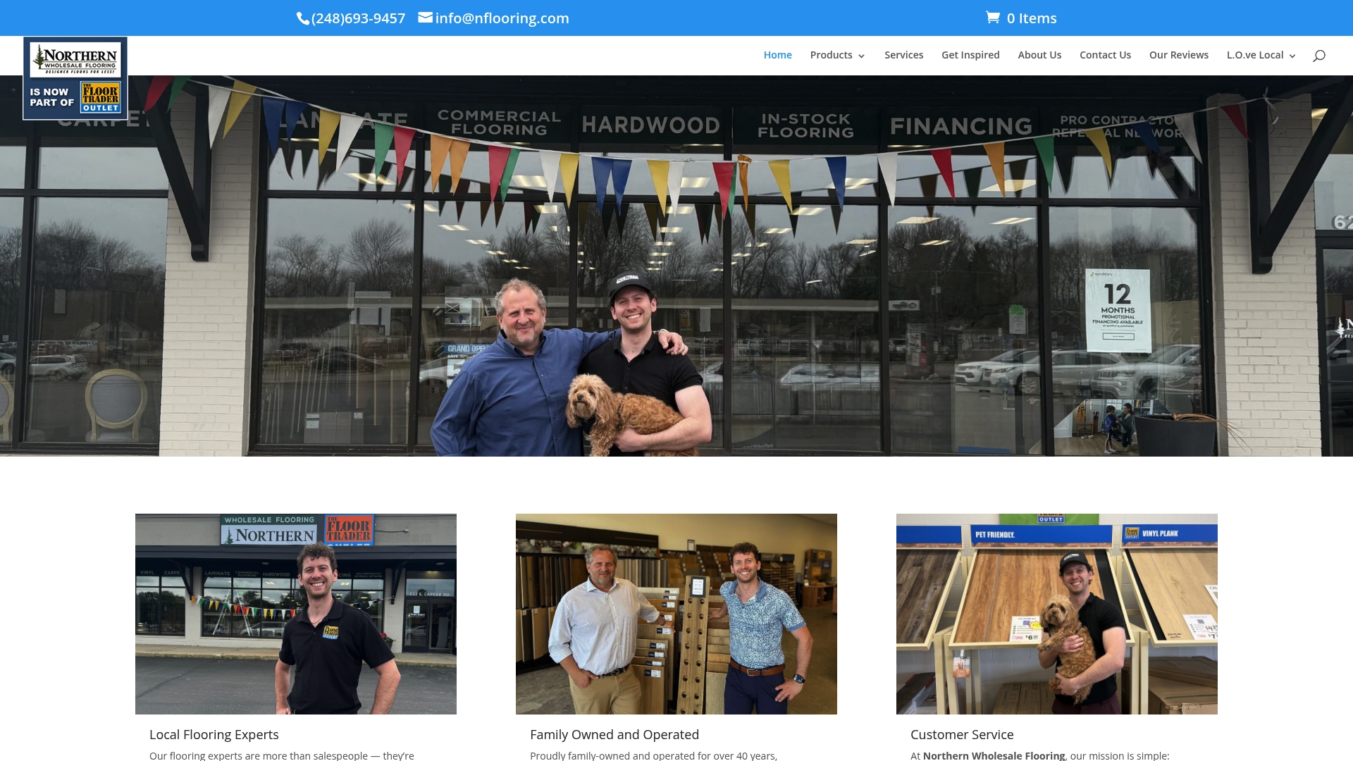
Task: Select the Family Owned and Operated heading
Action: coord(614,734)
